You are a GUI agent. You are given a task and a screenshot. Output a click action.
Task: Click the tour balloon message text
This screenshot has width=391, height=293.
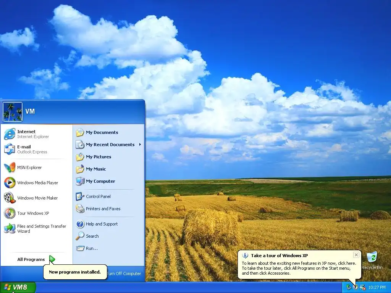[299, 268]
